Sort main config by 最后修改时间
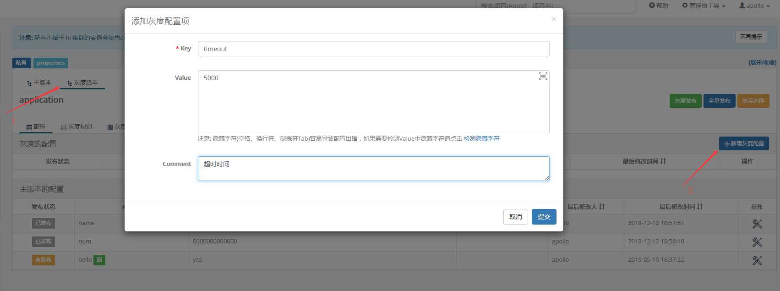780x291 pixels. 681,207
